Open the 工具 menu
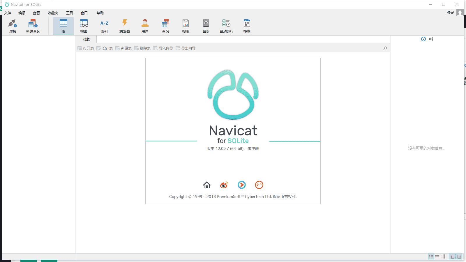Image resolution: width=466 pixels, height=262 pixels. tap(69, 13)
